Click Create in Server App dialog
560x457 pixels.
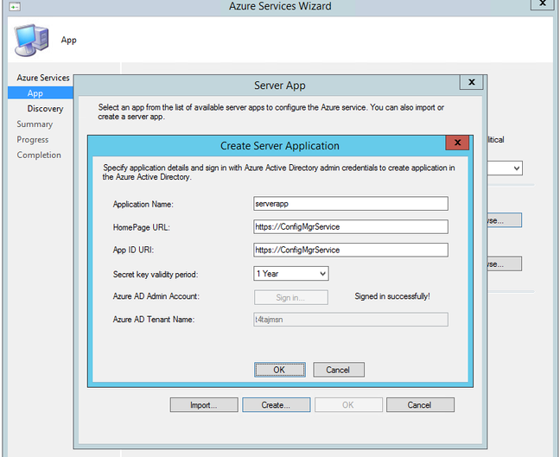click(276, 405)
